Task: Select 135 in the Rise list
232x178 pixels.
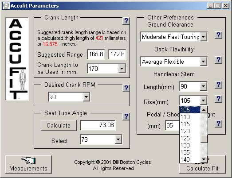Action: click(190, 152)
